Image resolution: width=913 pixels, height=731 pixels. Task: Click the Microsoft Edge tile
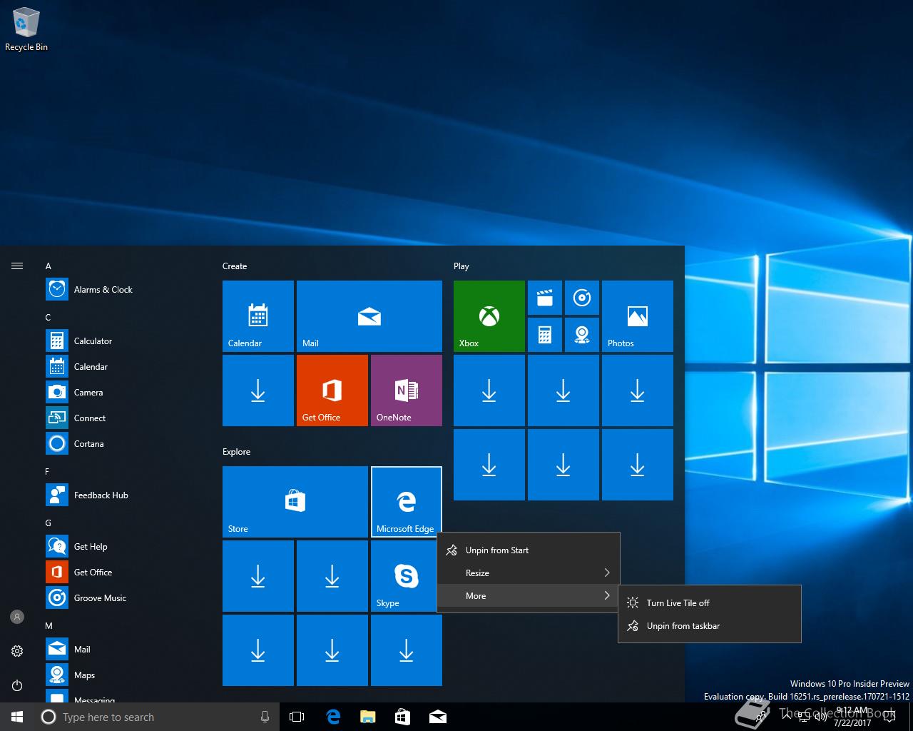(407, 501)
